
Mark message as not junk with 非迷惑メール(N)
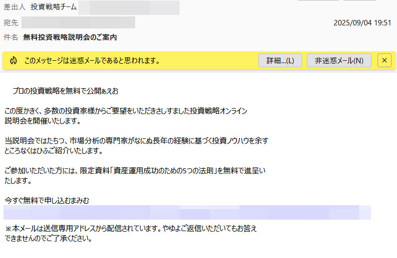[x=339, y=60]
